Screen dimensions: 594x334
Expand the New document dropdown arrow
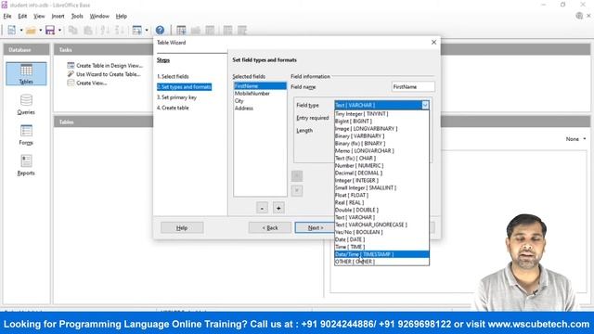21,30
